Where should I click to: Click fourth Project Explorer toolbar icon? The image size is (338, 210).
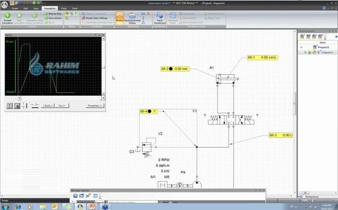pyautogui.click(x=321, y=37)
